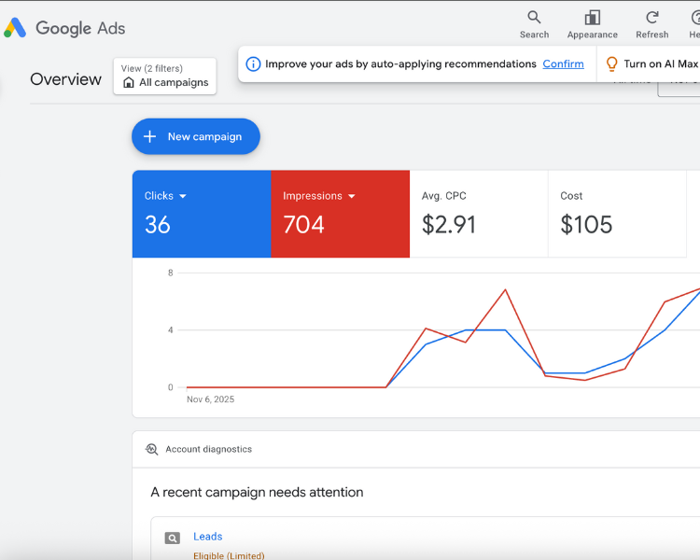Click the info icon in recommendations banner

click(253, 64)
